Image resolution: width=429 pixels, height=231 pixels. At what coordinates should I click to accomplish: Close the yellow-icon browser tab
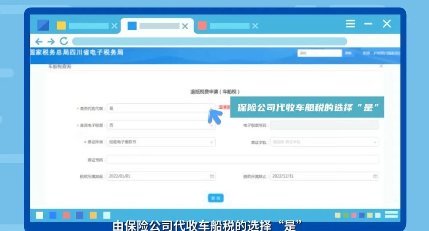(x=114, y=26)
